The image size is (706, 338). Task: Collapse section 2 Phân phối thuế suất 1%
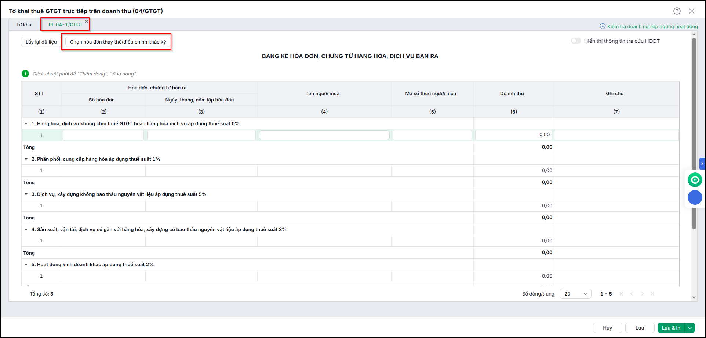pyautogui.click(x=26, y=159)
